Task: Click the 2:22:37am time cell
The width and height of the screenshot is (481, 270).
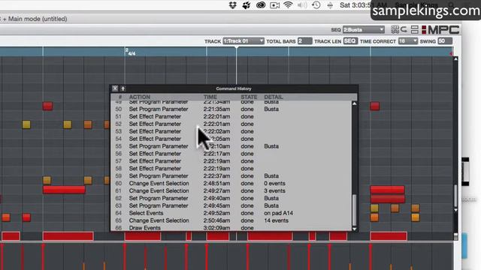Action: (216, 176)
